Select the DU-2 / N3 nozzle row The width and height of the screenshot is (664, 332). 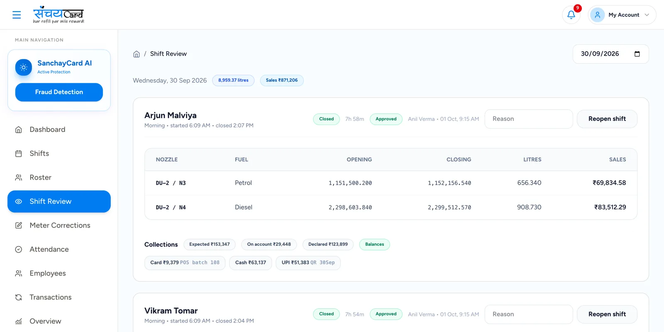click(391, 183)
